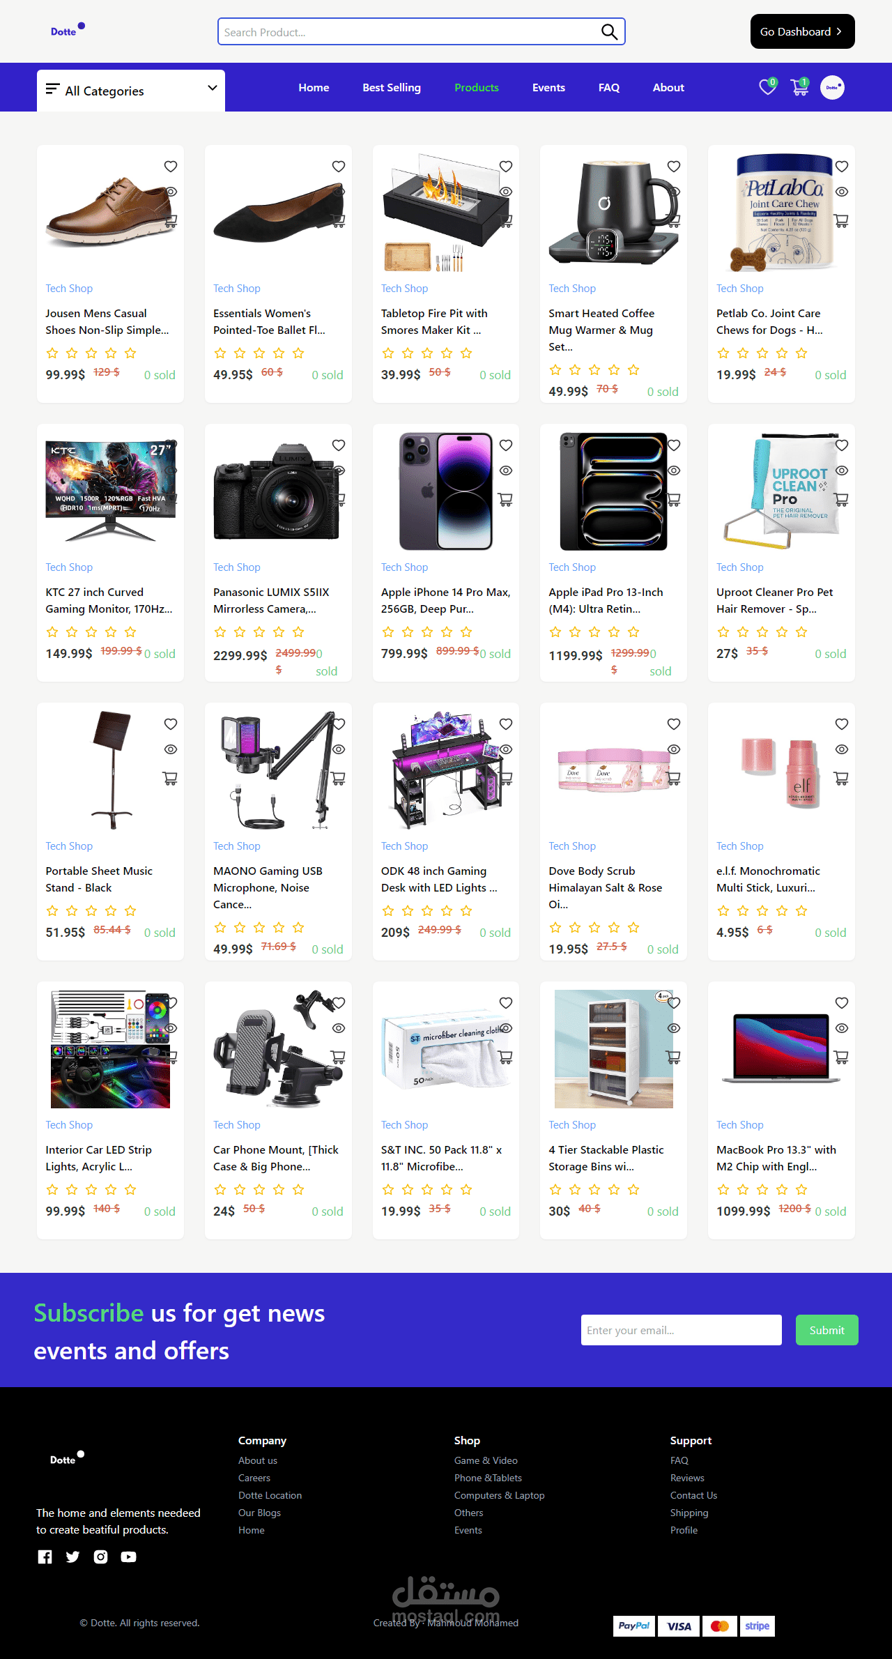The width and height of the screenshot is (892, 1659).
Task: Toggle wishlist heart on Jousen Mens Shoes
Action: tap(171, 166)
